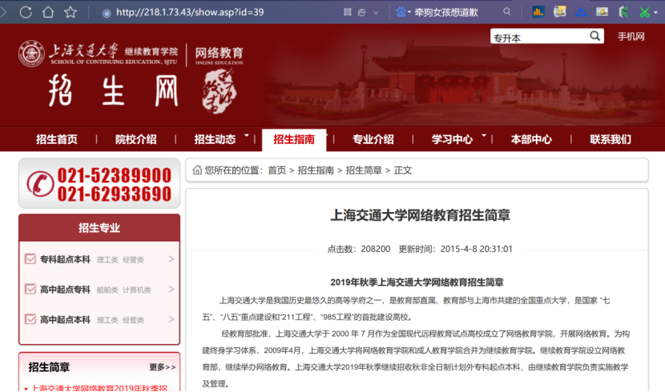Open the 手机网 mobile site link
The image size is (665, 392).
coord(631,37)
